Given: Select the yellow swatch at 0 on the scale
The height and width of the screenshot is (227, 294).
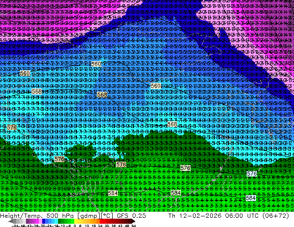Looking at the screenshot, I should (x=76, y=221).
